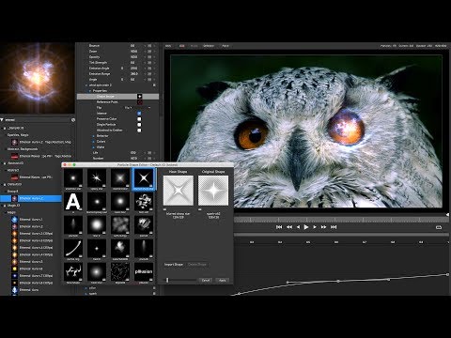451x338 pixels.
Task: Jump to the last frame of the timeline
Action: 334,227
